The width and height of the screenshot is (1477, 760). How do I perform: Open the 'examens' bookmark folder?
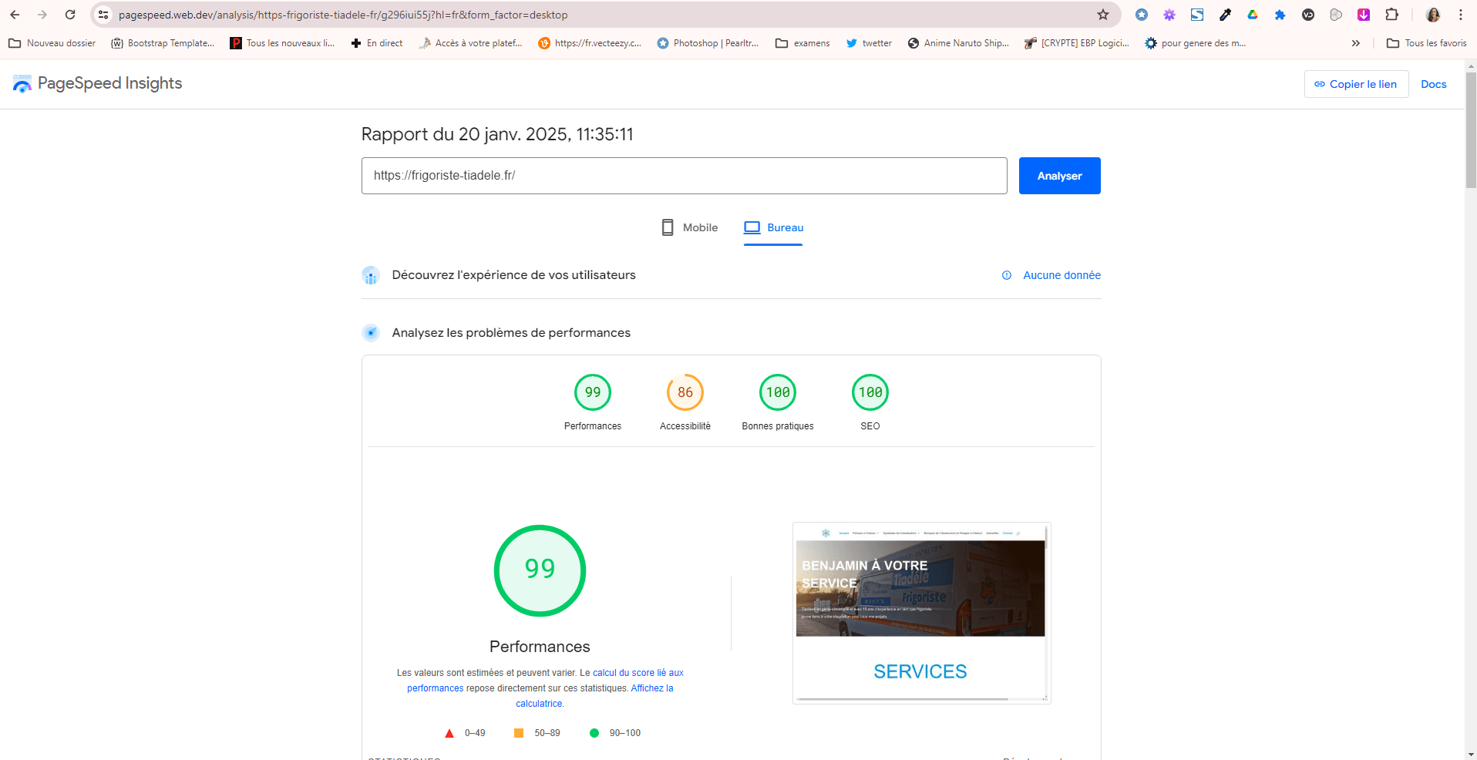click(x=802, y=43)
